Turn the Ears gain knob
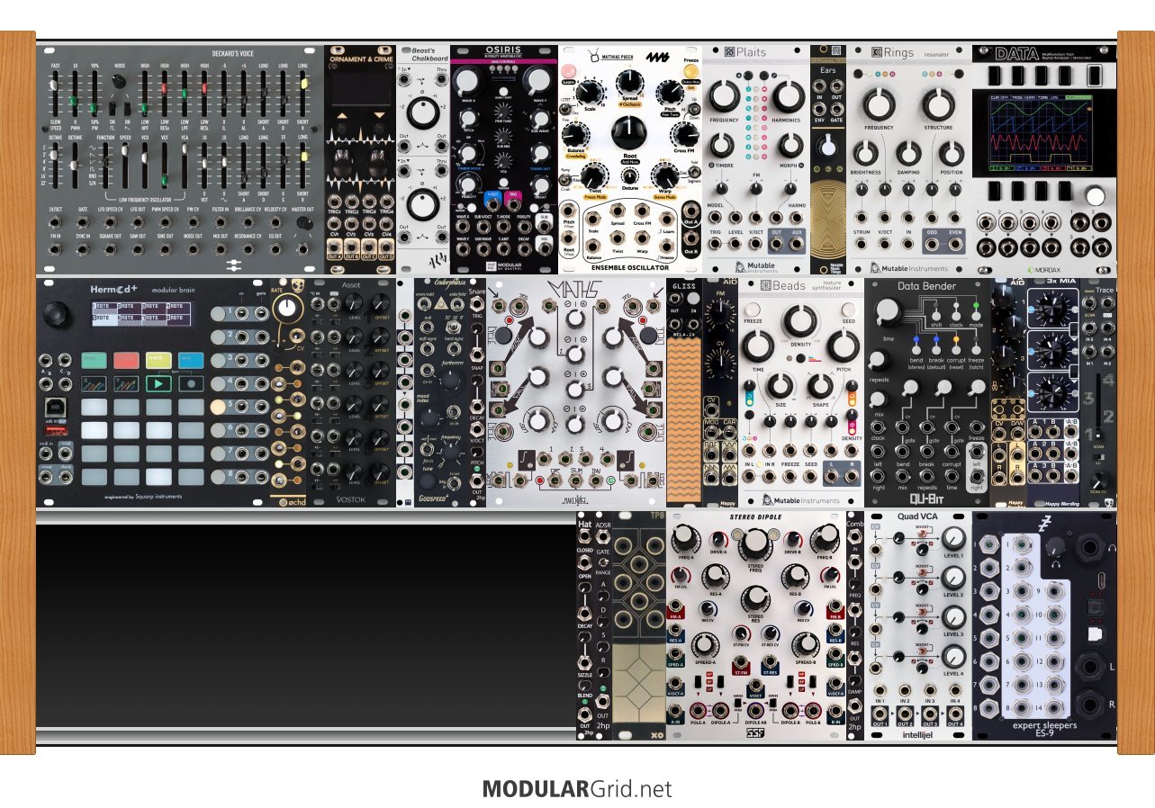The width and height of the screenshot is (1155, 808). pos(828,147)
